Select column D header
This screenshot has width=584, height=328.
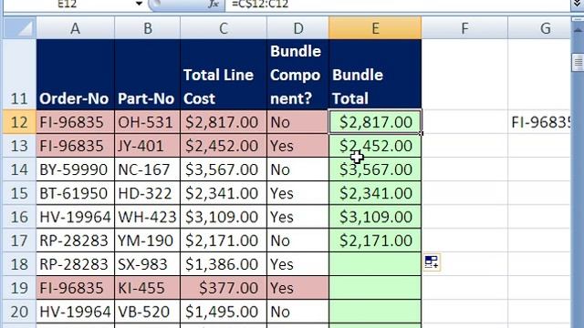(298, 28)
